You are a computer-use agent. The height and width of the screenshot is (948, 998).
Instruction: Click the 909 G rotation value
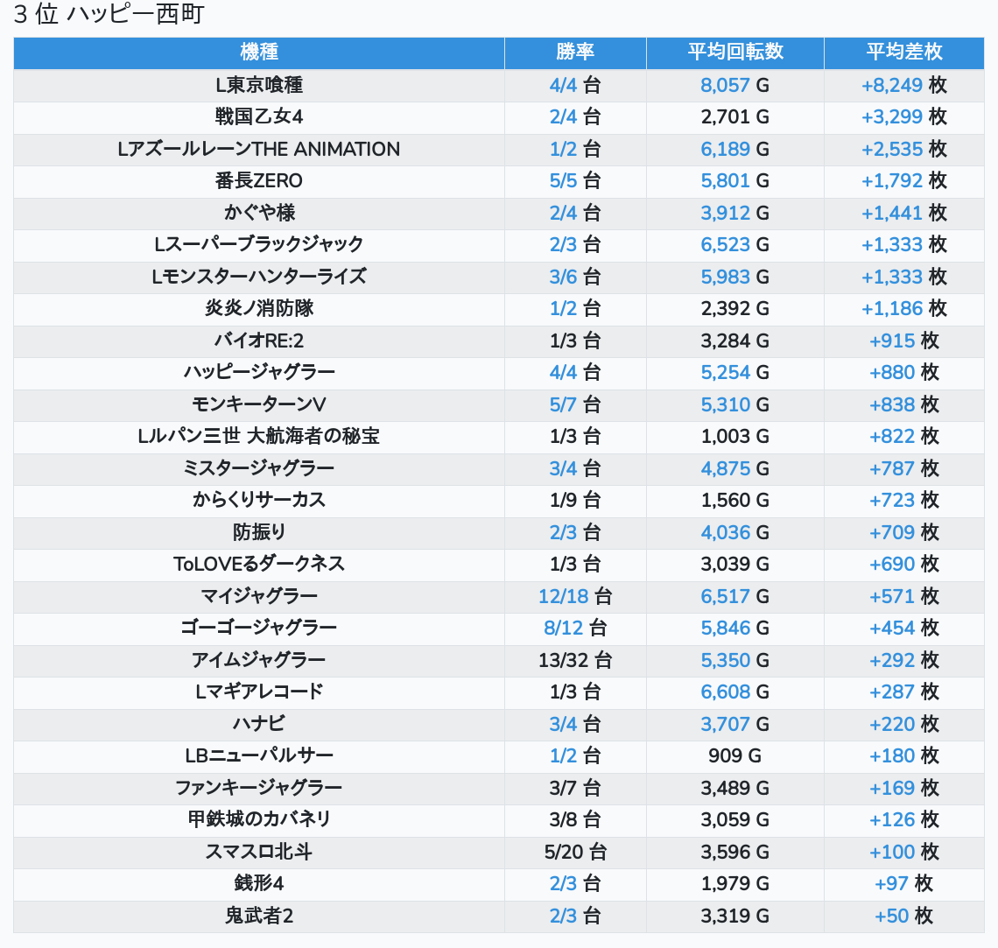point(735,755)
